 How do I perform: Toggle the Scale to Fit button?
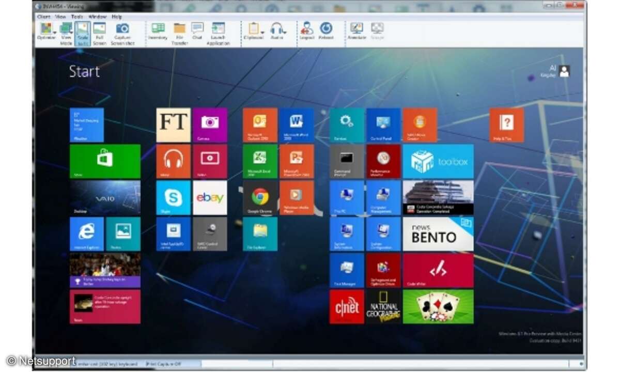tap(82, 33)
